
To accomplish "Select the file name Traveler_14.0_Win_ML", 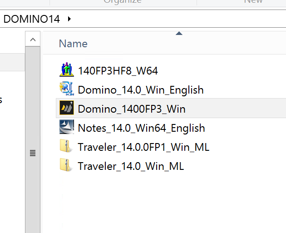I will (131, 166).
